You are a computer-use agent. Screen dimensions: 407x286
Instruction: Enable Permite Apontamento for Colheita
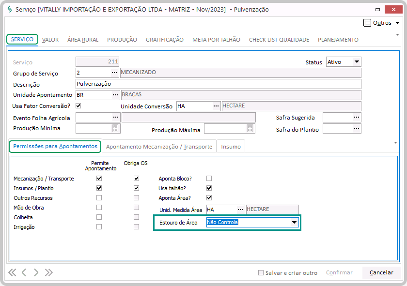(x=99, y=217)
